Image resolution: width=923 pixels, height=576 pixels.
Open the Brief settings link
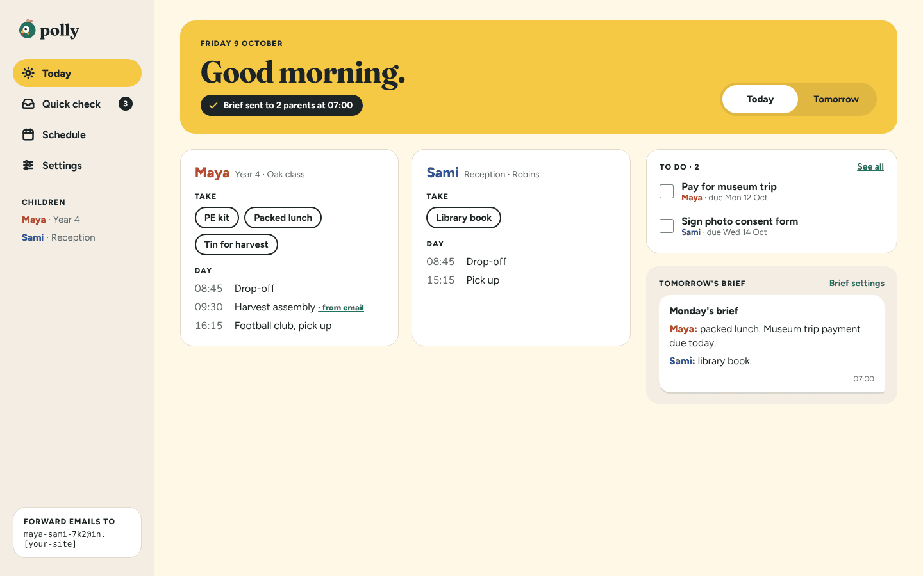pos(857,283)
